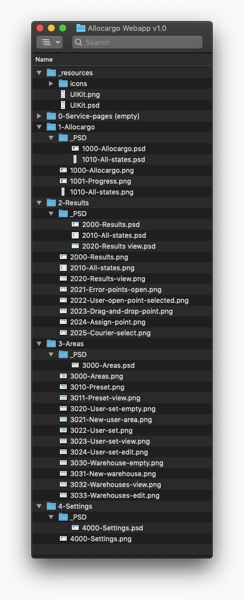Click the 2025-Courier-select.png file icon
This screenshot has width=244, height=600.
tap(63, 333)
